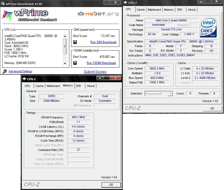
Task: Click the FSB:DRAM value 1:1
Action: (x=78, y=122)
